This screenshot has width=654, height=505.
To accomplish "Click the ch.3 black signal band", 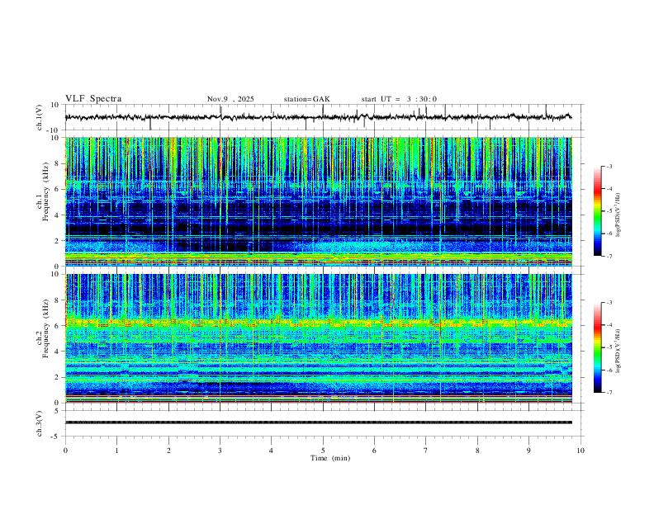I will pos(319,422).
